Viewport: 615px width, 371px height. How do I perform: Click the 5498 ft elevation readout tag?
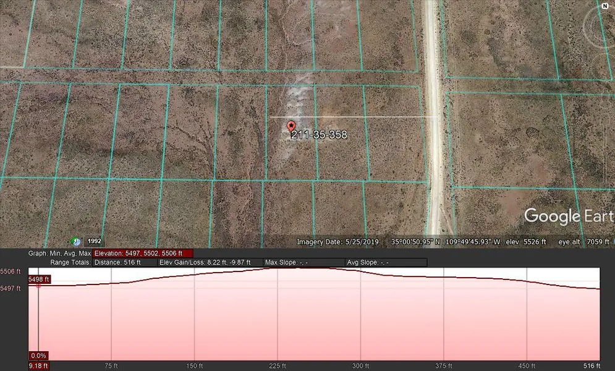tap(38, 279)
